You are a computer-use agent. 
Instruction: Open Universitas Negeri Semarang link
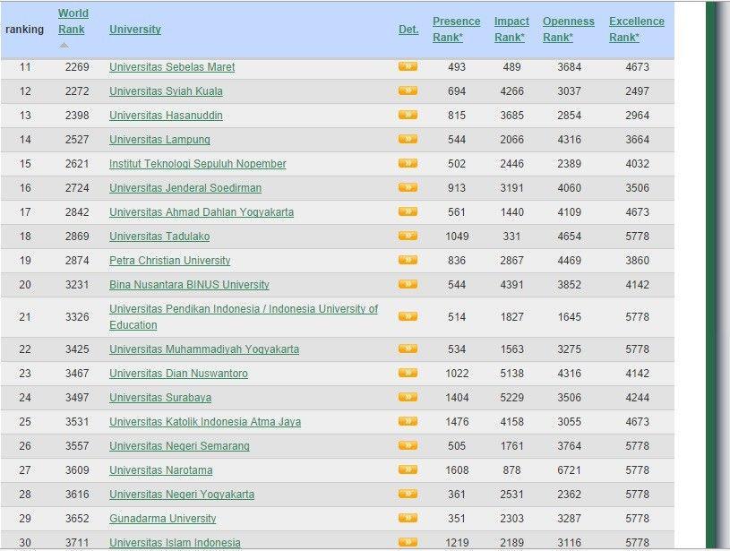click(x=179, y=446)
